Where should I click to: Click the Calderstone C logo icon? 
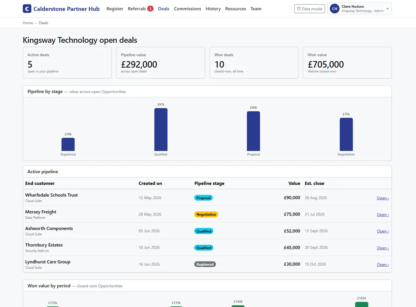[27, 9]
